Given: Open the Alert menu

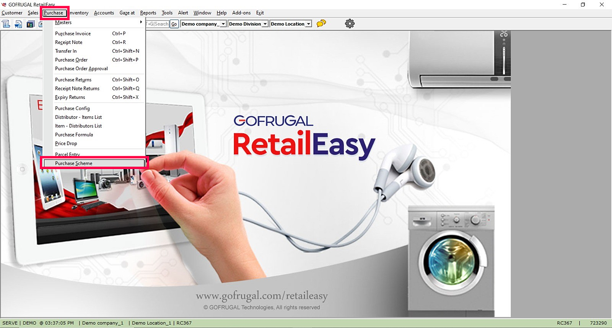Looking at the screenshot, I should click(183, 13).
